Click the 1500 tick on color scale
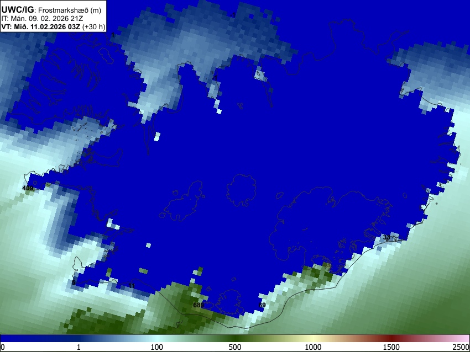The height and width of the screenshot is (352, 470). (x=391, y=347)
